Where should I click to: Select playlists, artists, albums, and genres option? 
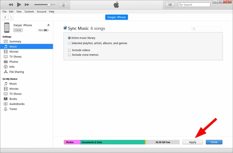70,43
